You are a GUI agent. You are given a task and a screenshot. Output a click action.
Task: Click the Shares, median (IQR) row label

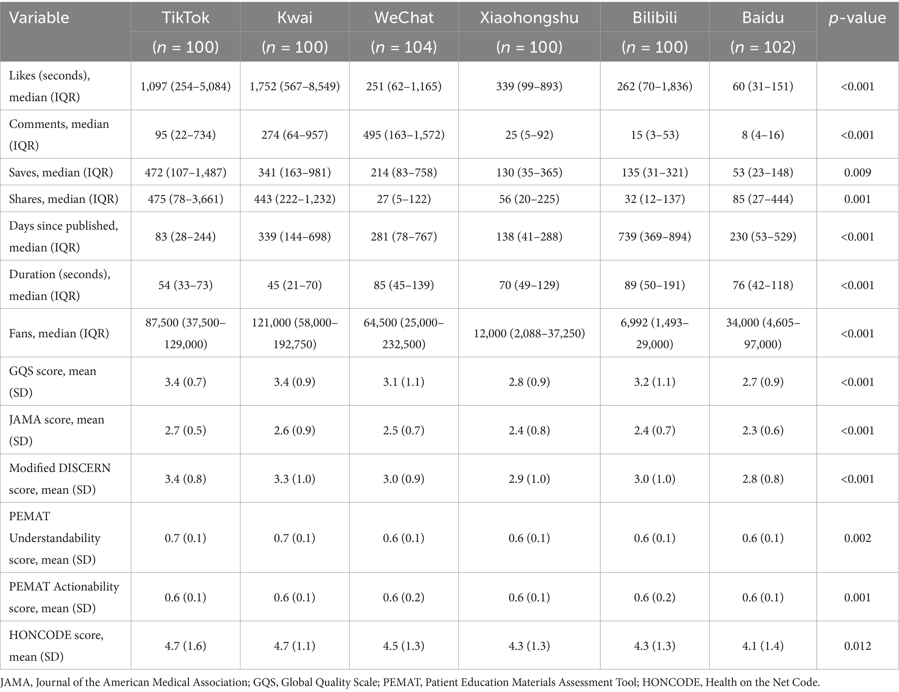pos(63,199)
